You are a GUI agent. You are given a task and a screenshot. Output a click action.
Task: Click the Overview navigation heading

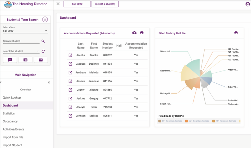coord(25,90)
